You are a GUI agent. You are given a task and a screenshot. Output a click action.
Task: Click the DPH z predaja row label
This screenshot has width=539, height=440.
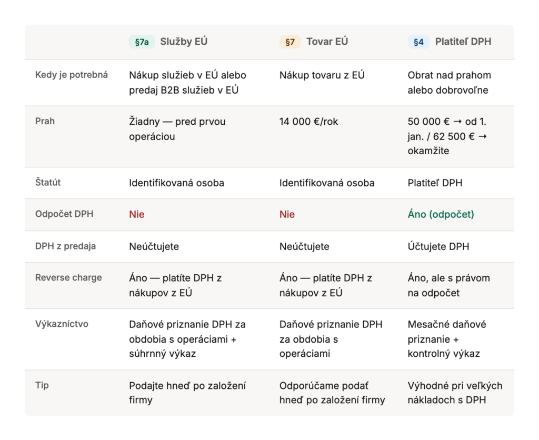[x=65, y=246]
